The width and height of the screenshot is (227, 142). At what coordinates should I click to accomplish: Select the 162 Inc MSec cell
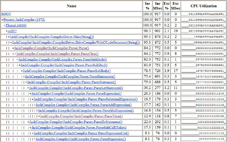(x=158, y=105)
